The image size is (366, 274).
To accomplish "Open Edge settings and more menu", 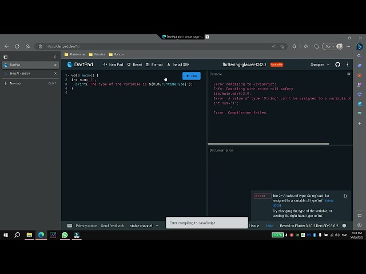I will click(x=348, y=46).
